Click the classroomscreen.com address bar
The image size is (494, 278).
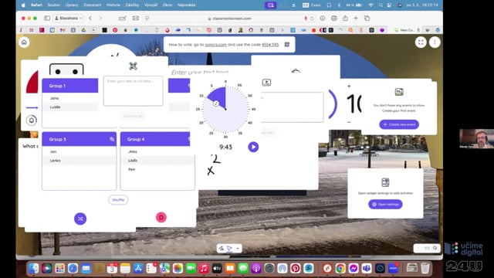point(232,19)
